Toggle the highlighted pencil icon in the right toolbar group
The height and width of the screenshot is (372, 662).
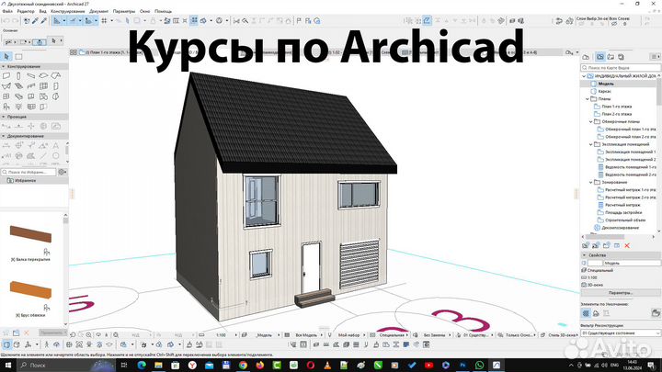point(427,20)
